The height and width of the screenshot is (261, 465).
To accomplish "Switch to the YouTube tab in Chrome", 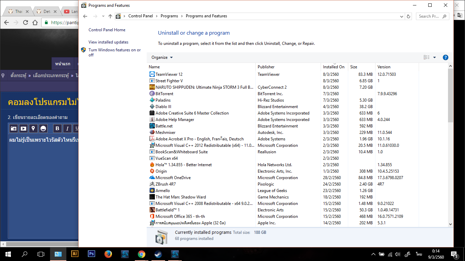I will 71,12.
